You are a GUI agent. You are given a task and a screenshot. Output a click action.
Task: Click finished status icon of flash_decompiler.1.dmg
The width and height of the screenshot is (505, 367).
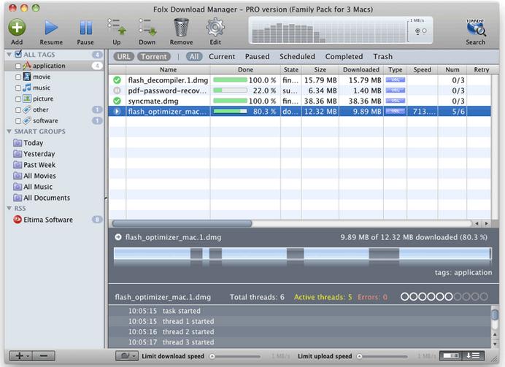pyautogui.click(x=117, y=80)
